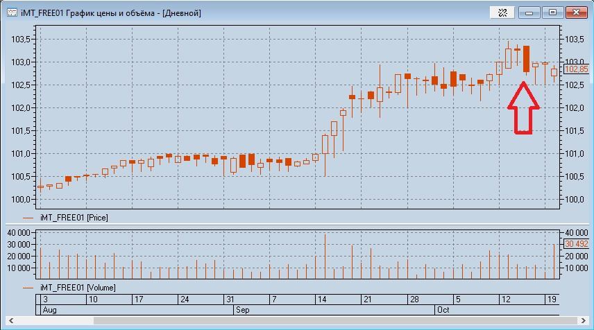Screen dimensions: 594x330
Task: Click date label 14 on time axis
Action: 322,299
